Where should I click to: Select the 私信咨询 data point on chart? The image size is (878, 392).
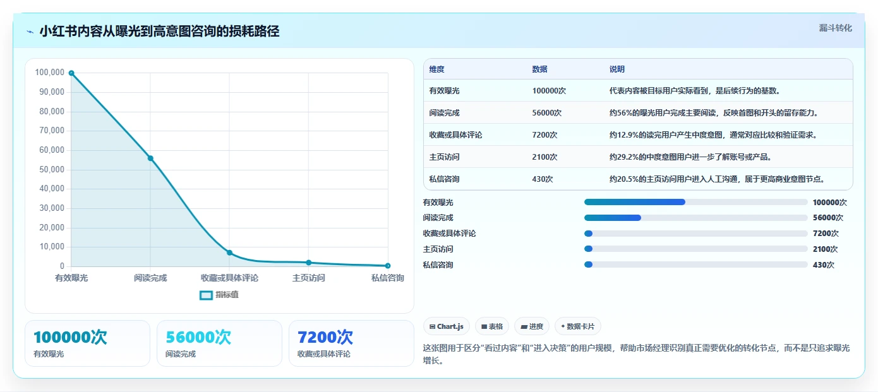pos(388,266)
